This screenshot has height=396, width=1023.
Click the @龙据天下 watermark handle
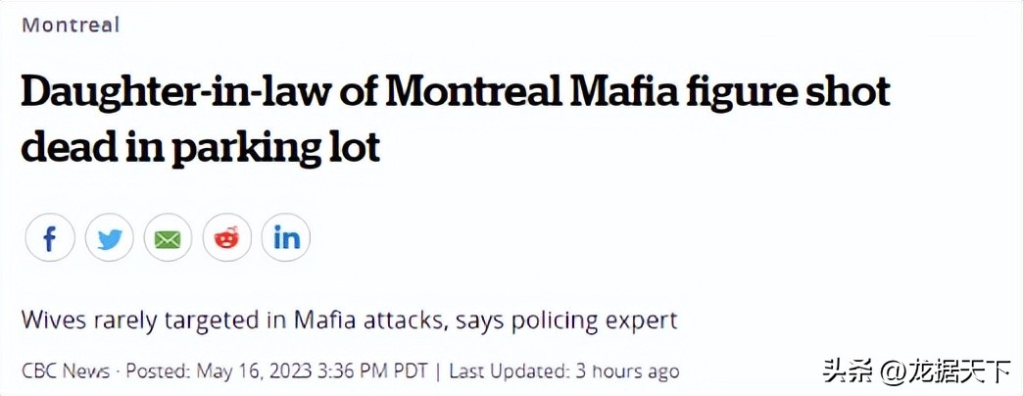tap(945, 372)
